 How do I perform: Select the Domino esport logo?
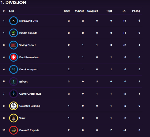tap(14, 69)
